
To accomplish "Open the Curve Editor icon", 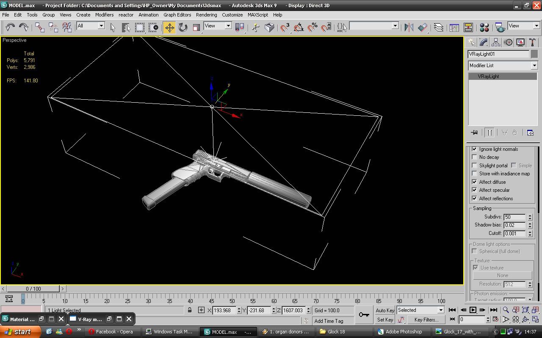I will click(x=454, y=27).
